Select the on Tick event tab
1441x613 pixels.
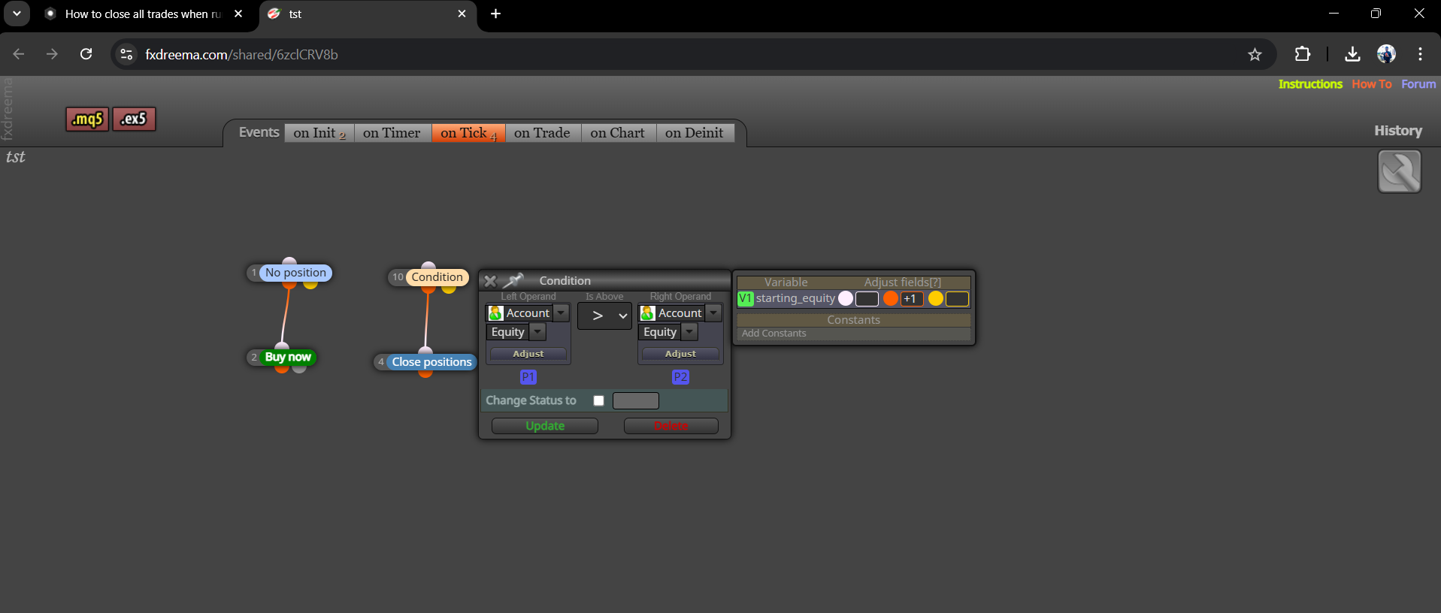click(x=468, y=133)
